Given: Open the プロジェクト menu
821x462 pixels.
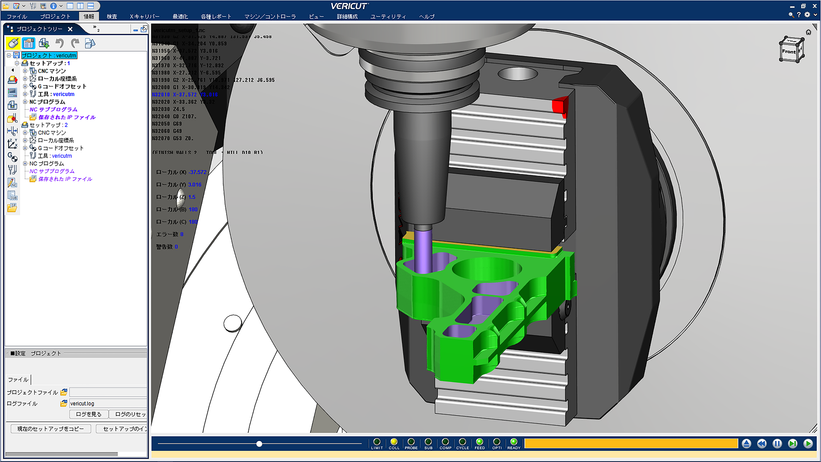Looking at the screenshot, I should [x=55, y=17].
